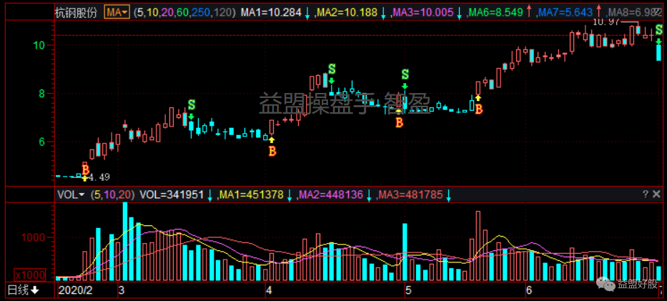Click the x1000 volume unit label

pyautogui.click(x=31, y=275)
